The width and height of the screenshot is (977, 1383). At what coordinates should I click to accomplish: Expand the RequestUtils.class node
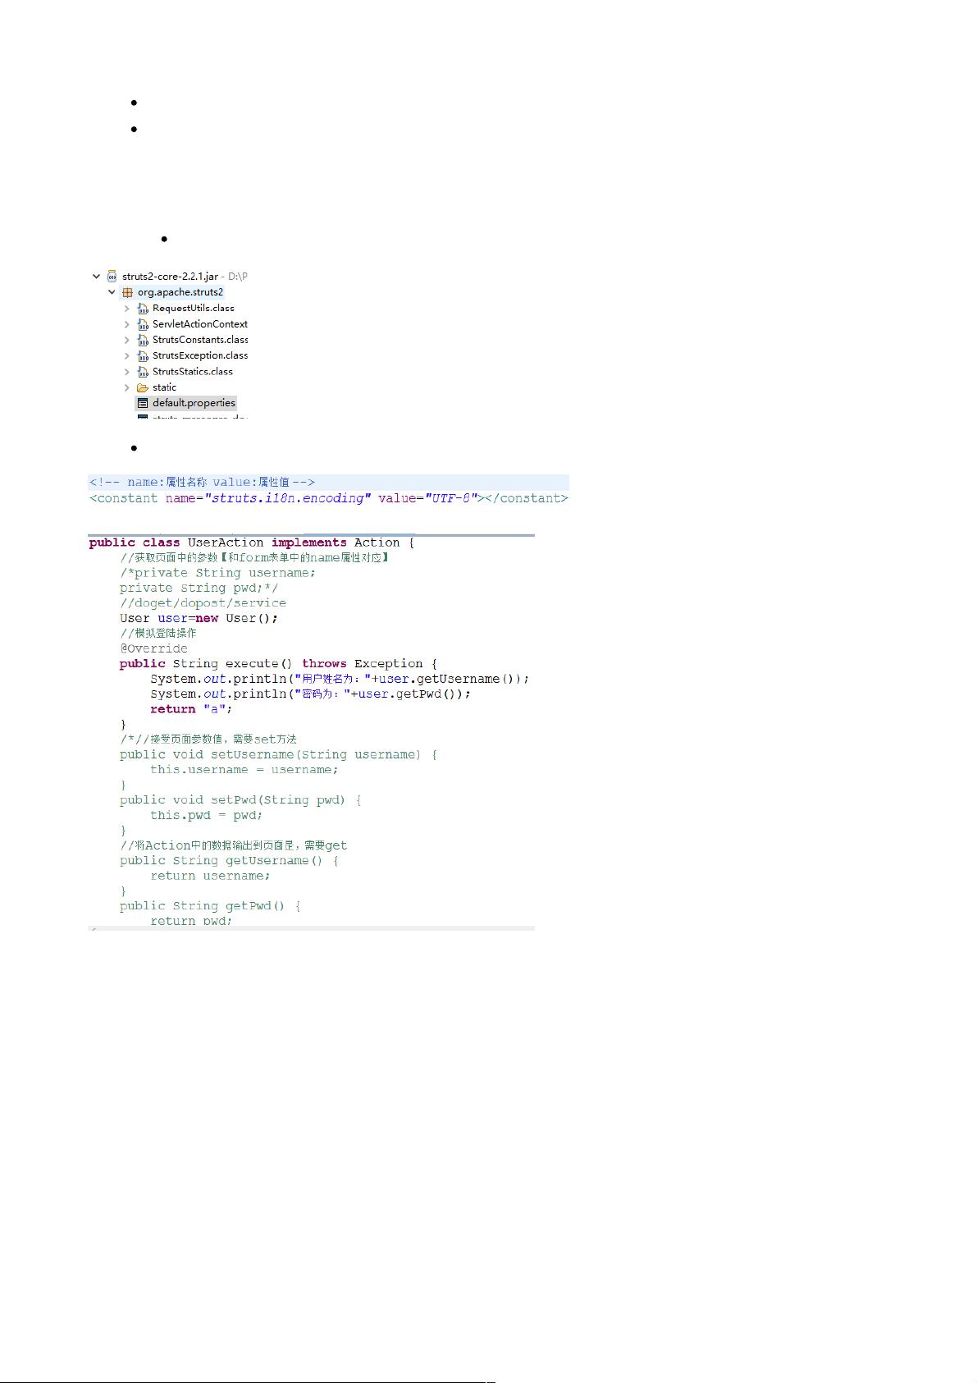127,309
